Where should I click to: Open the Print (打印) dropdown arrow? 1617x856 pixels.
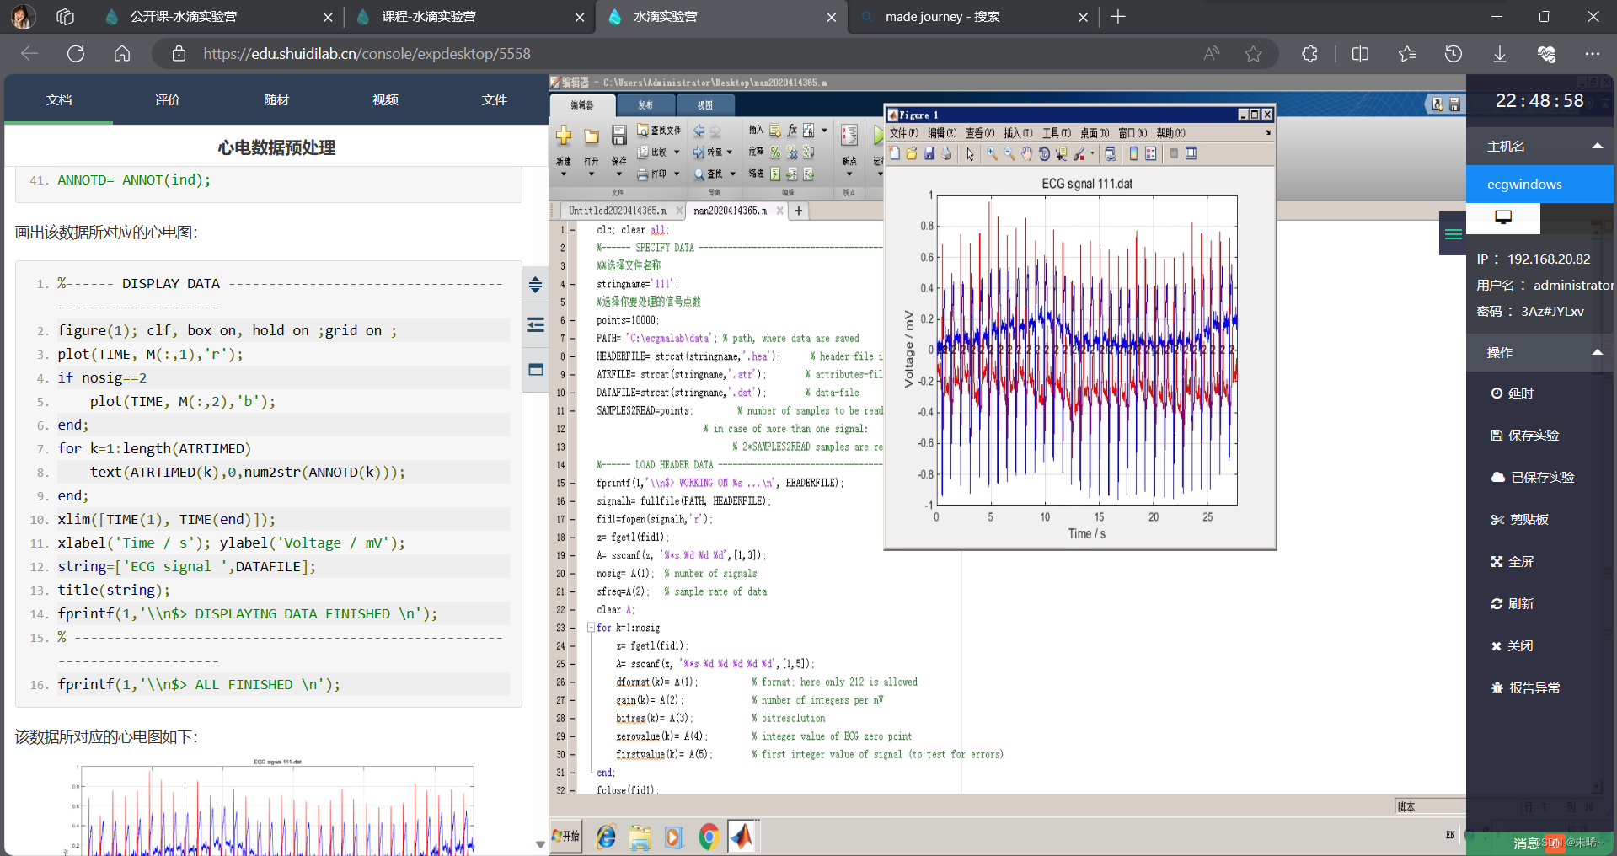676,174
